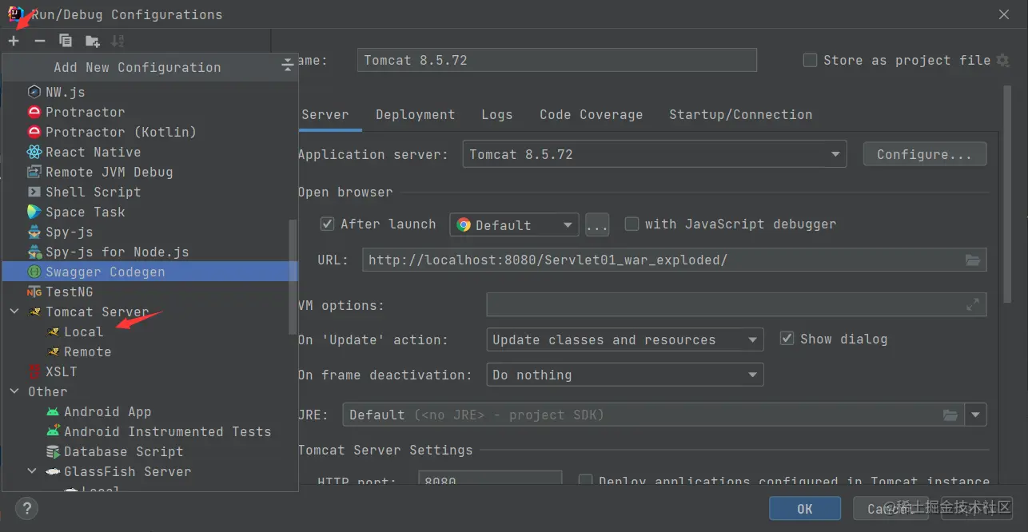Click the NW.js configuration icon
The image size is (1028, 532).
(34, 92)
